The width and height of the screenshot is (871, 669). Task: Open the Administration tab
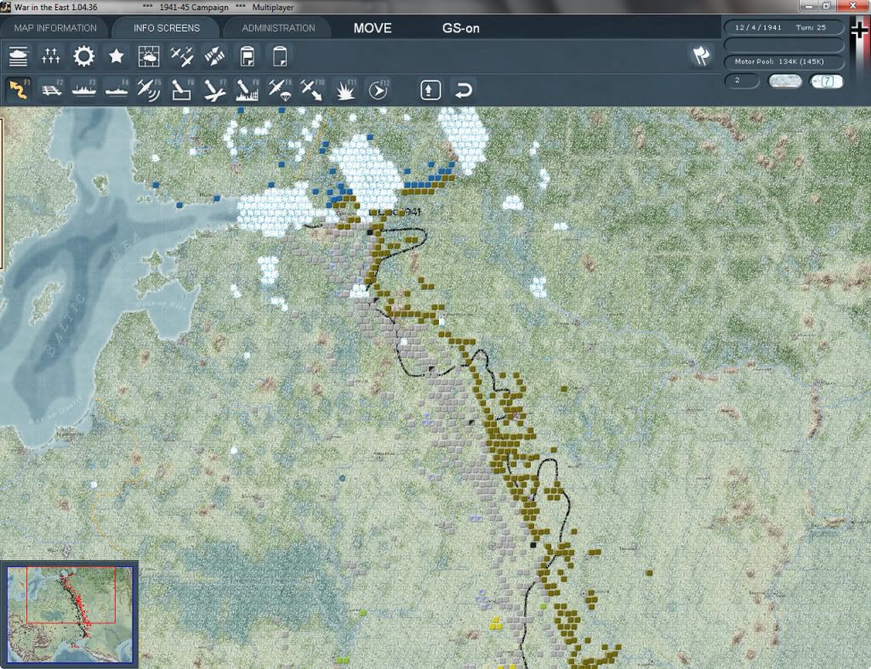click(278, 28)
